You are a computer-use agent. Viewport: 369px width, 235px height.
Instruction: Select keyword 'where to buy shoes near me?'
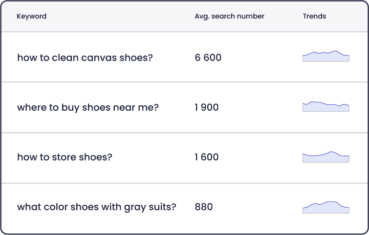click(88, 108)
